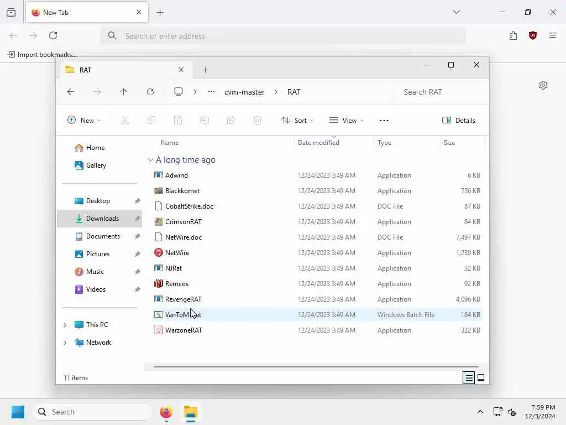This screenshot has width=566, height=425.
Task: Open Firefox new tab settings gear
Action: pyautogui.click(x=543, y=85)
